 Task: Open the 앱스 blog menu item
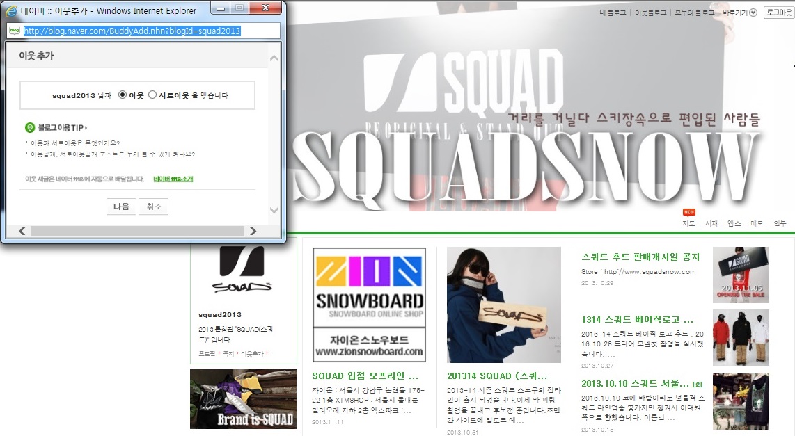[734, 223]
